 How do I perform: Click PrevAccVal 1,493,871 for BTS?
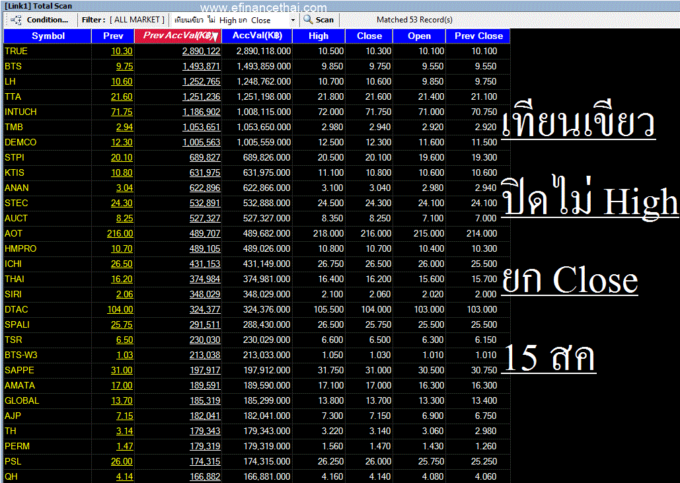[x=201, y=66]
